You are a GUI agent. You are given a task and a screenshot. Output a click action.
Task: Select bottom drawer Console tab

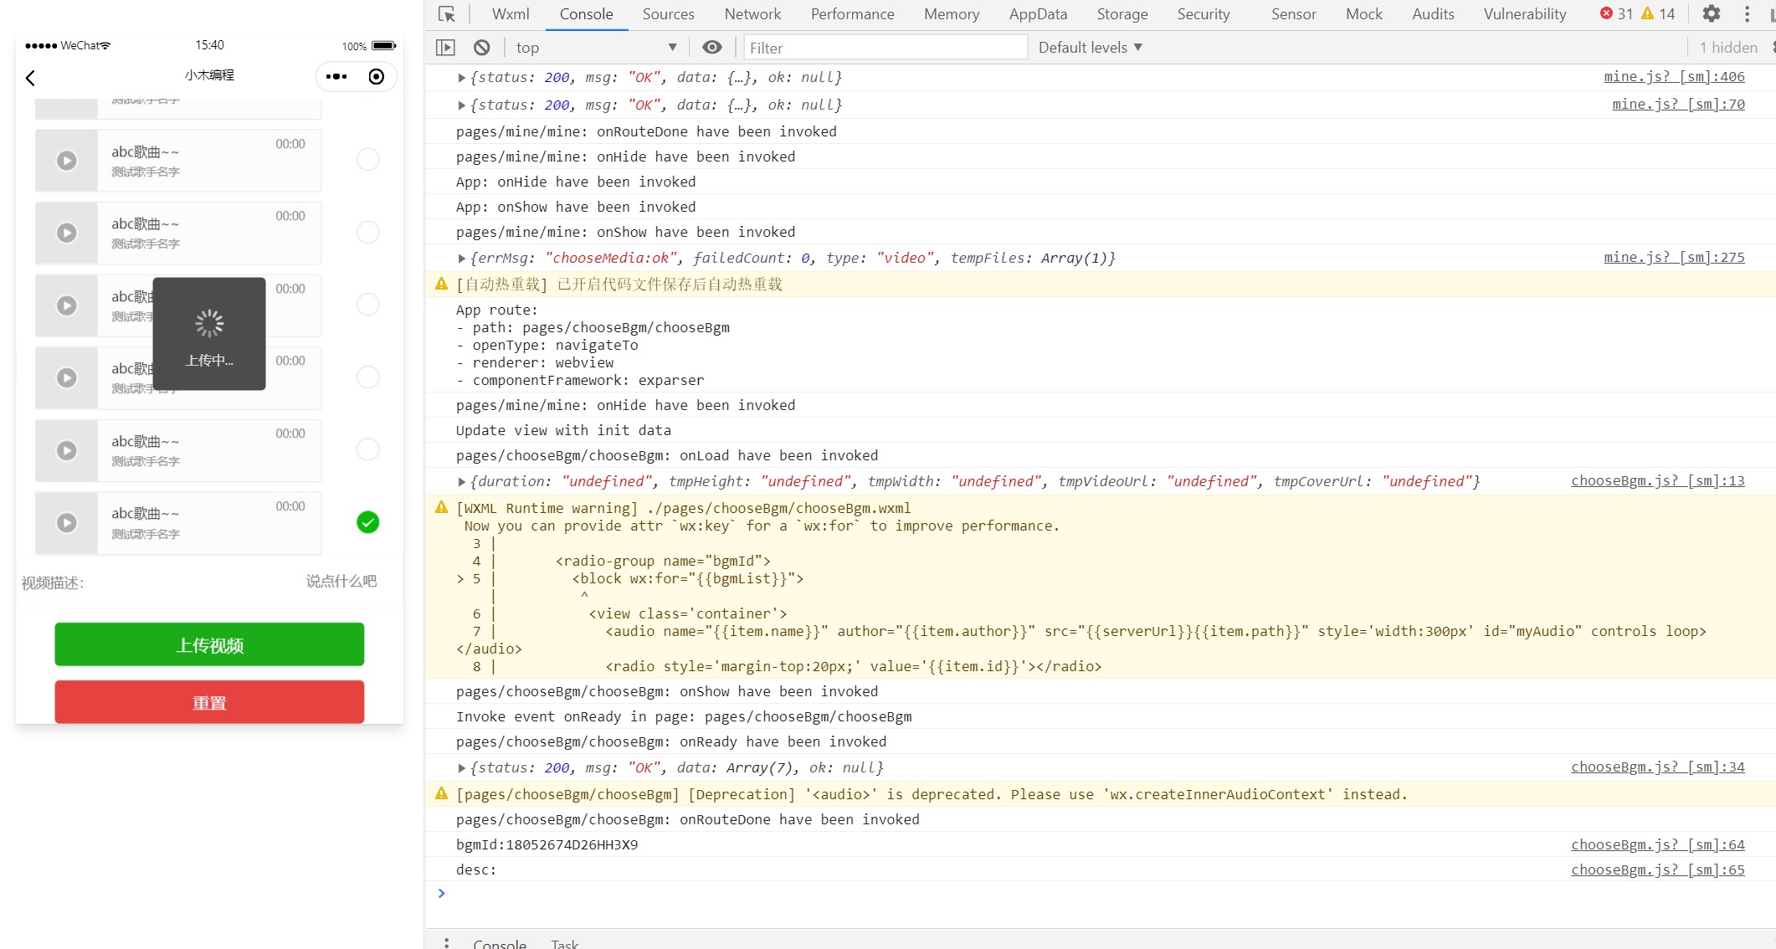click(x=500, y=943)
